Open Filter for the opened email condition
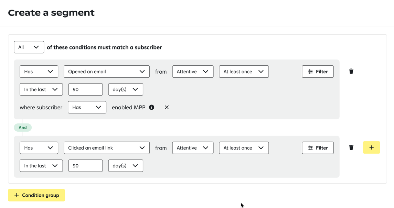 (x=317, y=71)
